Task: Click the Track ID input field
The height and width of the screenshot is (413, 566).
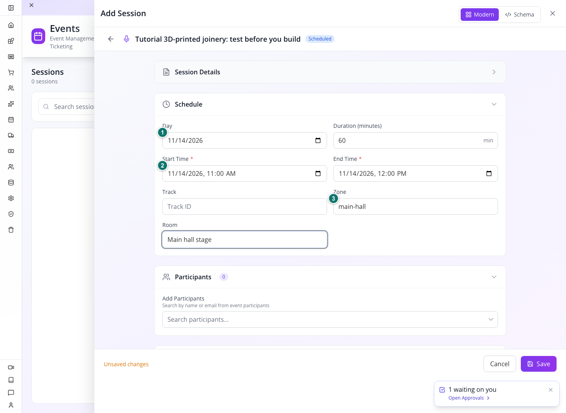Action: [244, 206]
